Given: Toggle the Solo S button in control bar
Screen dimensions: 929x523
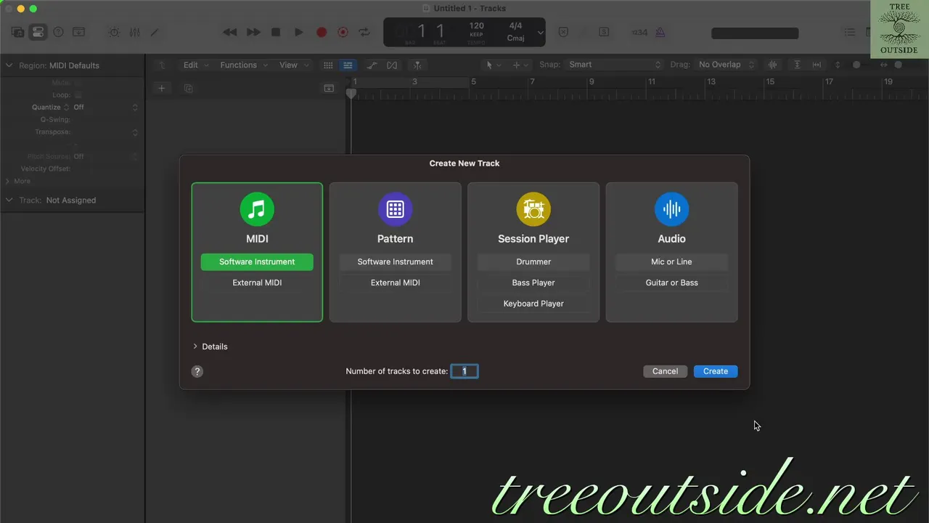Looking at the screenshot, I should coord(604,32).
